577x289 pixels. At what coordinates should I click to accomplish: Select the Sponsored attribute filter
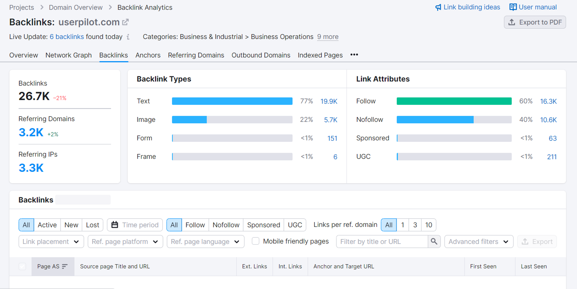(x=264, y=225)
